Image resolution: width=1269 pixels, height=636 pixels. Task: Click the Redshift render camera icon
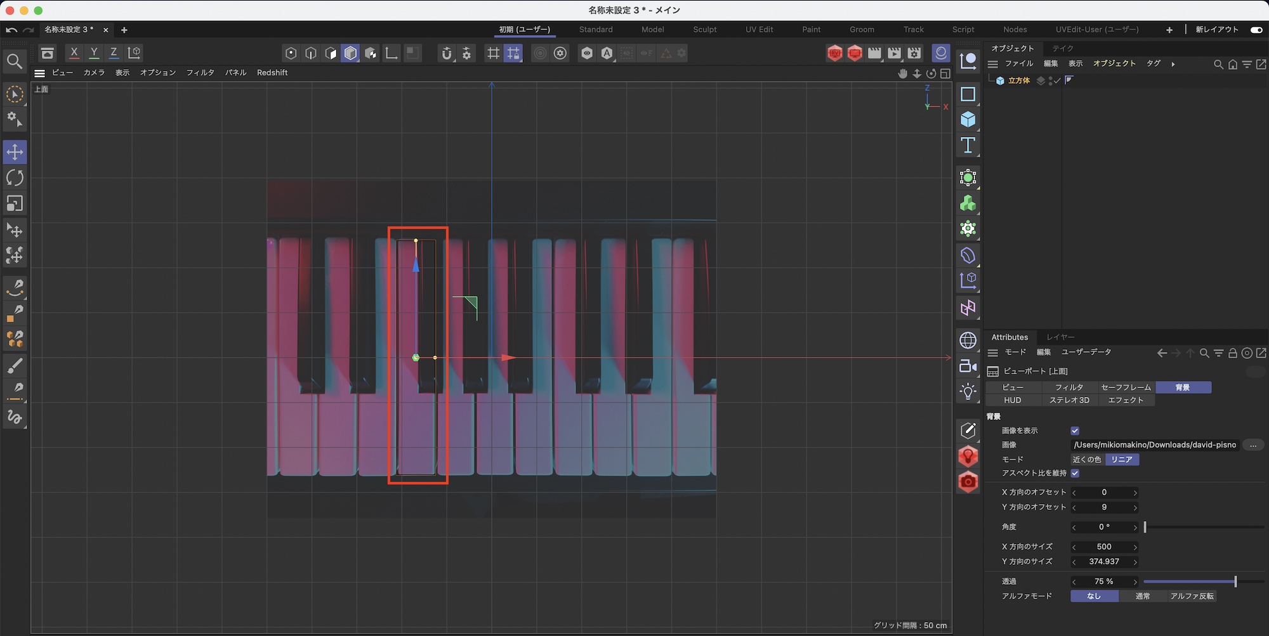[968, 482]
